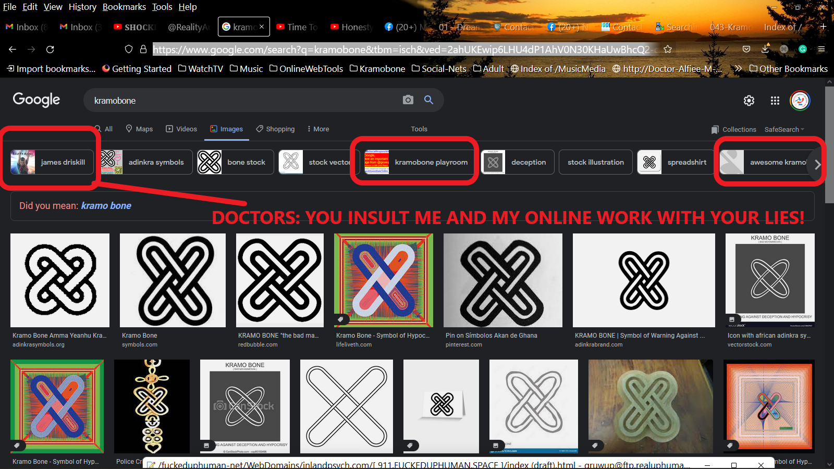This screenshot has height=469, width=834.
Task: Select the 'james driskill' chip
Action: (52, 162)
